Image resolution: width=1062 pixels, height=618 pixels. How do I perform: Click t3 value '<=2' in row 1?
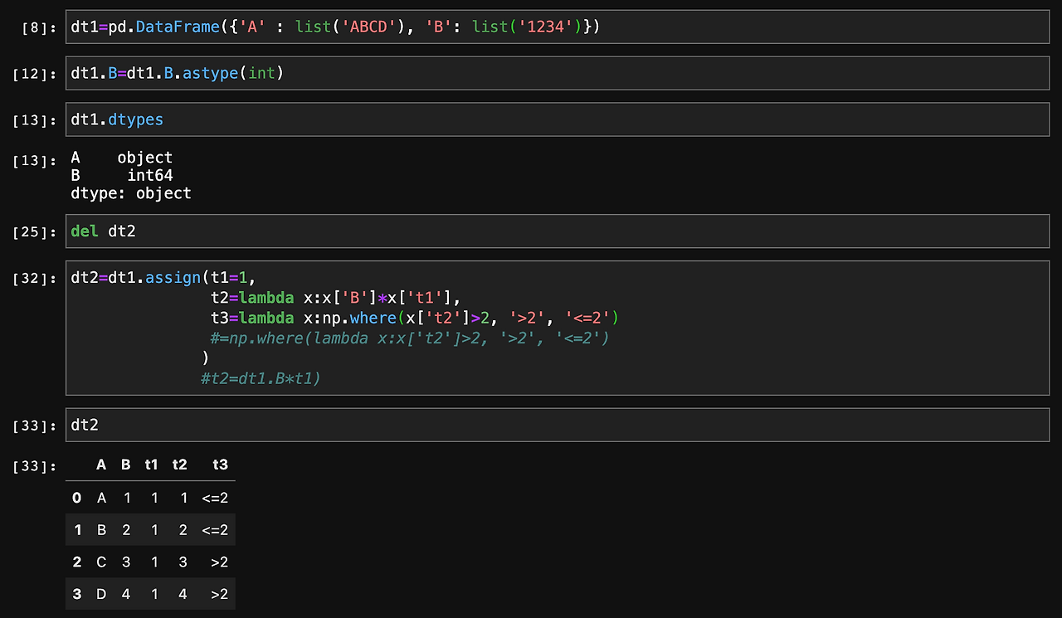point(215,529)
